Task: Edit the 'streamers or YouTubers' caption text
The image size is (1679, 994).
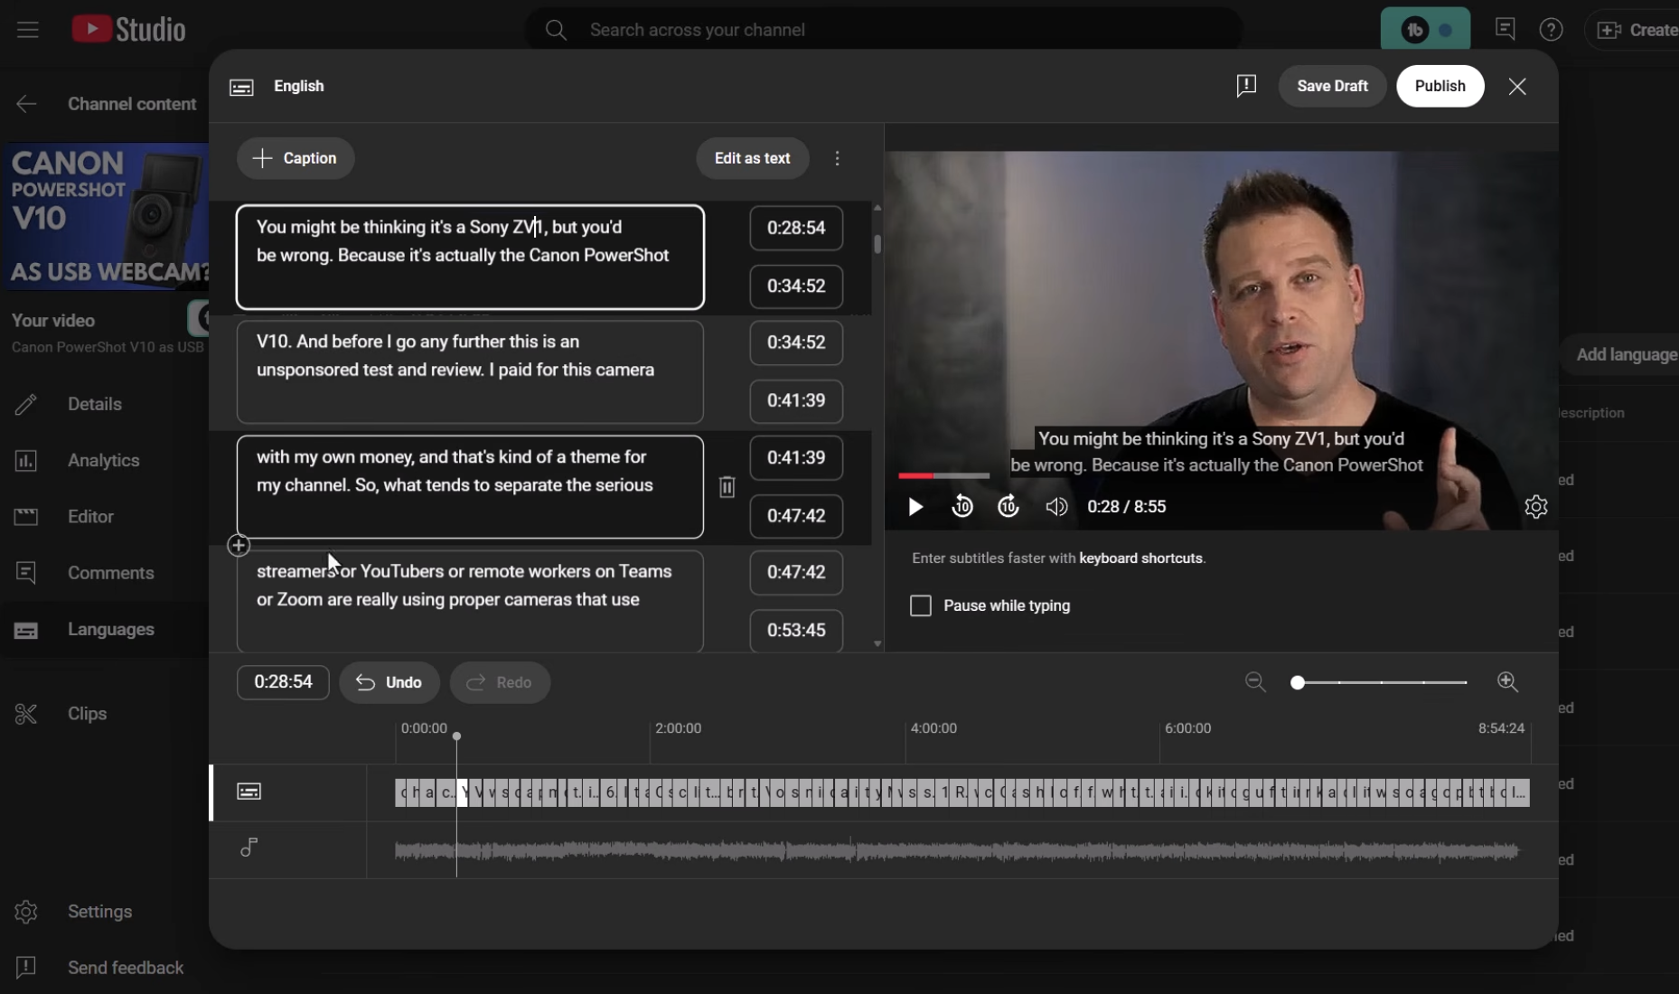Action: tap(470, 601)
